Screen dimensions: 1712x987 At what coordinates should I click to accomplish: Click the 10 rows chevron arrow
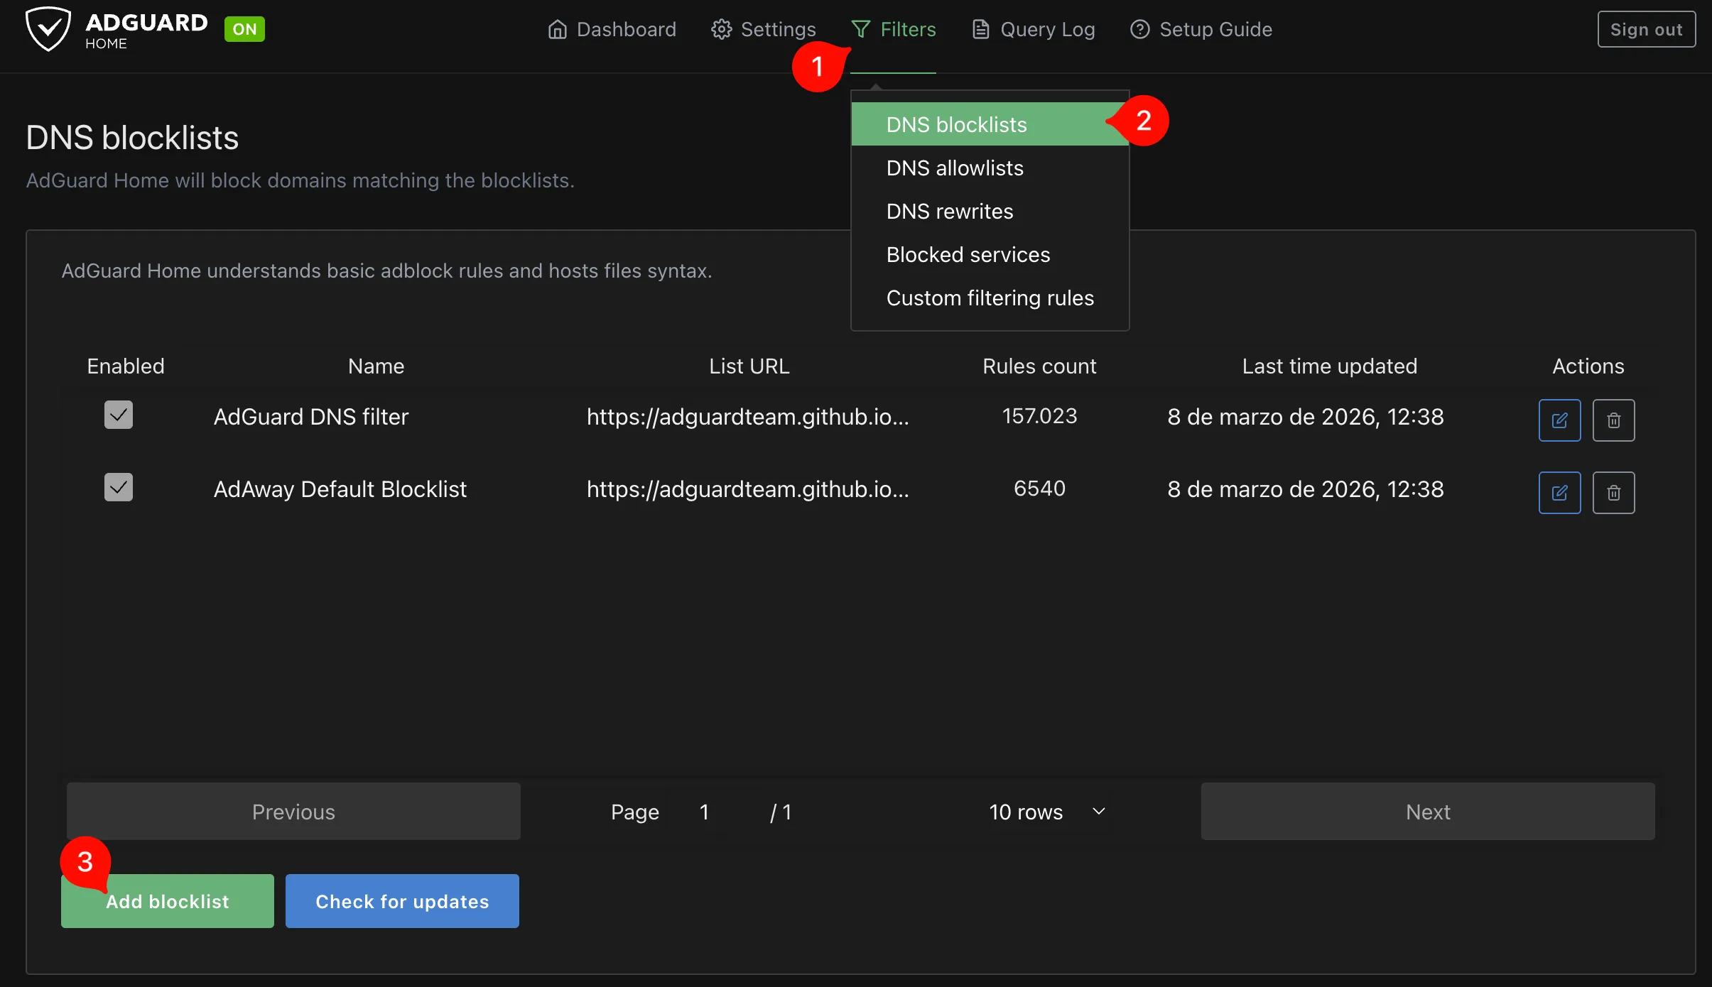click(1098, 811)
